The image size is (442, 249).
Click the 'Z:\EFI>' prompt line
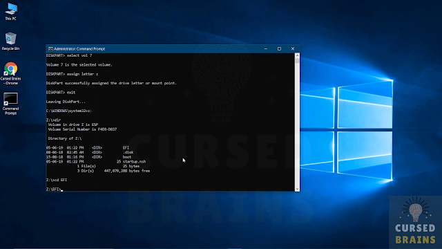coord(54,189)
